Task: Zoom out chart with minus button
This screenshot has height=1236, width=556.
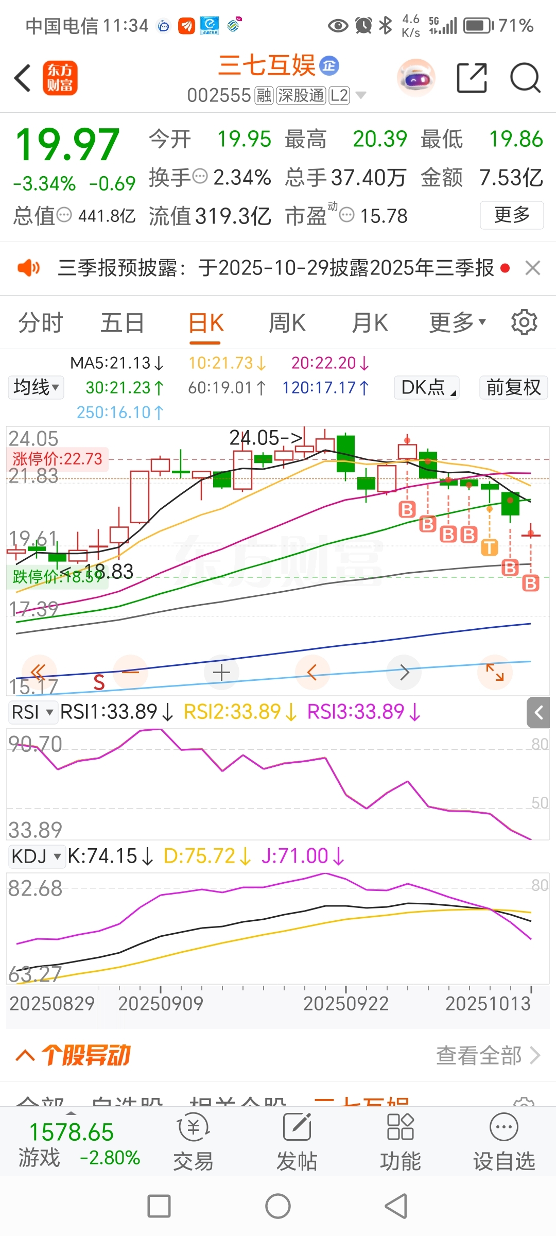Action: 130,672
